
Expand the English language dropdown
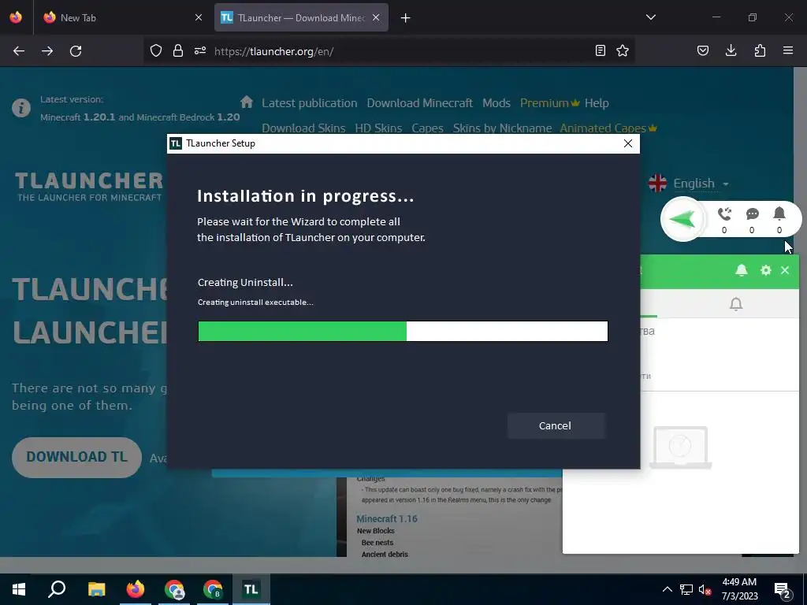[x=690, y=183]
